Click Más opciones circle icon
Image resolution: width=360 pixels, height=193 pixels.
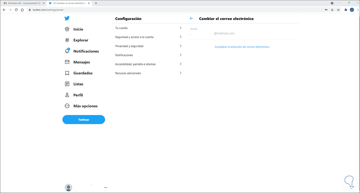67,106
